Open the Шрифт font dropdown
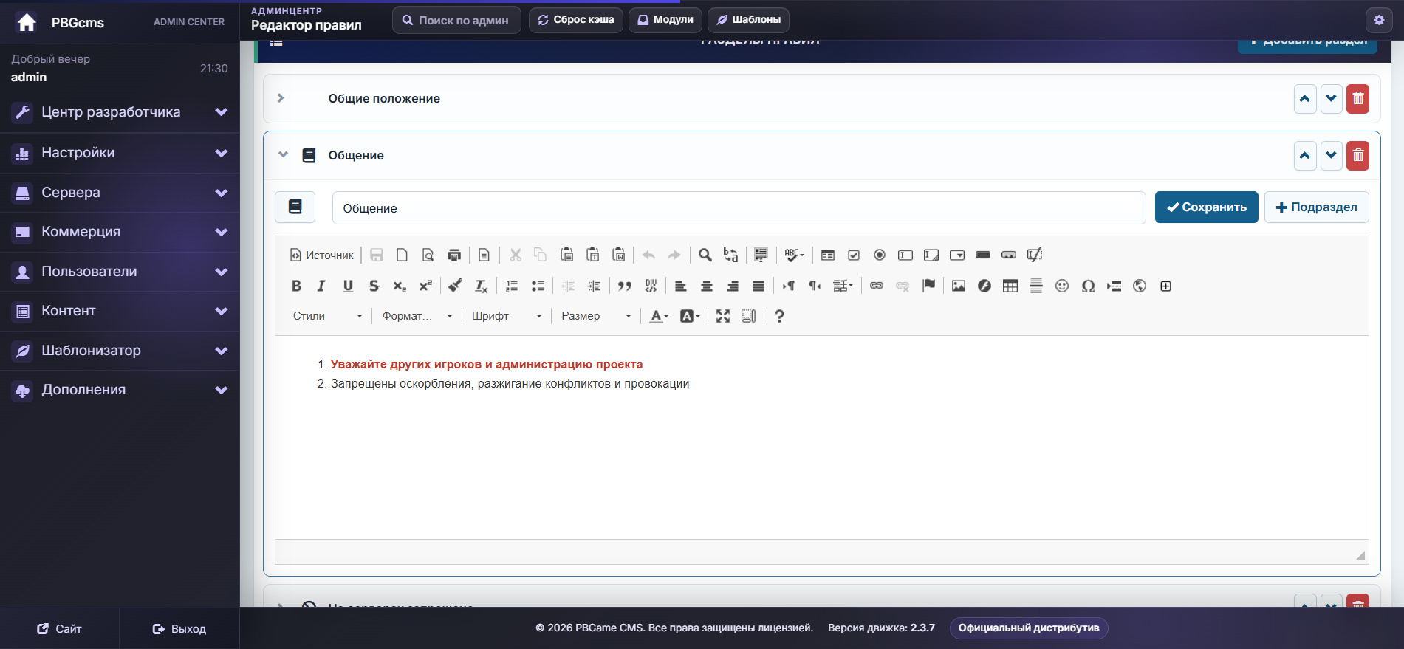Viewport: 1404px width, 649px height. tap(507, 316)
